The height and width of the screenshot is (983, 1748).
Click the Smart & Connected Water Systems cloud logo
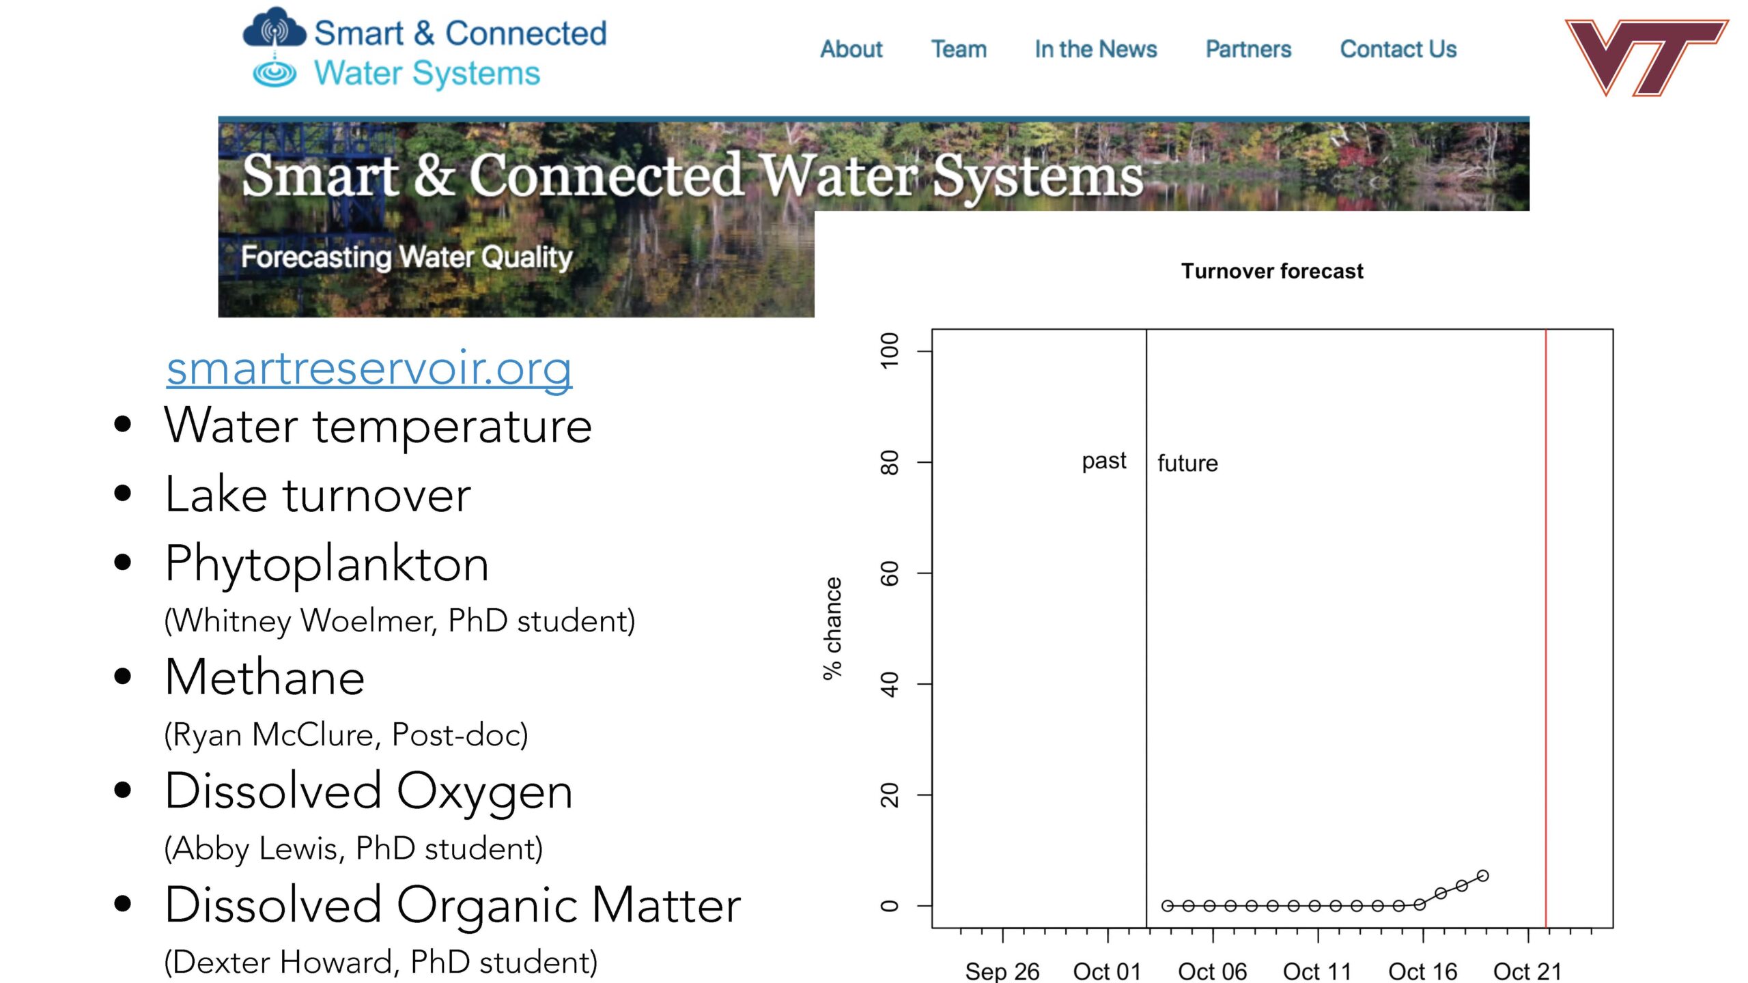coord(274,48)
